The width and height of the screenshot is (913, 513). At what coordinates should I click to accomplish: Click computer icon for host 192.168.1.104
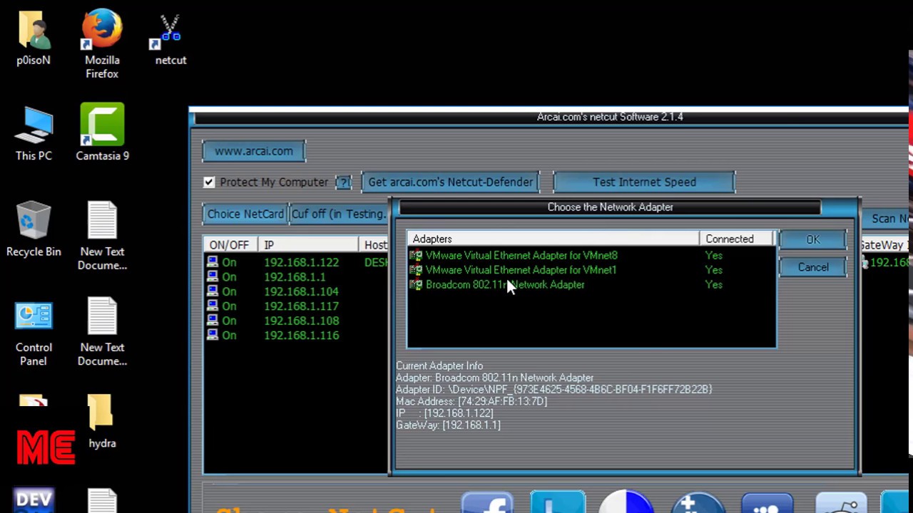[212, 291]
